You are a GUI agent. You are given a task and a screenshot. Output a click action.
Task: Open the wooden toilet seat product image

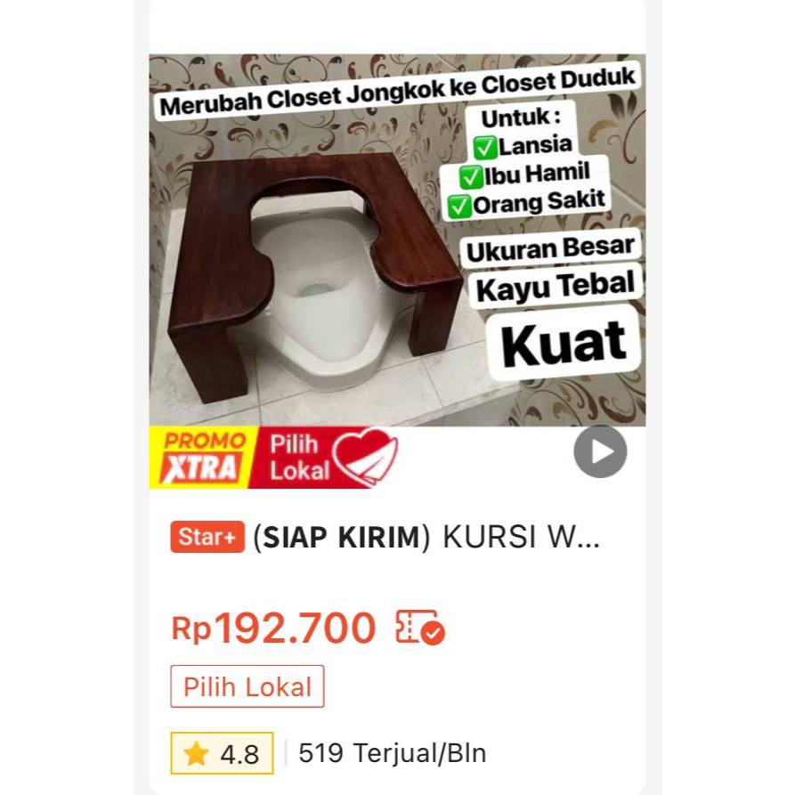397,240
